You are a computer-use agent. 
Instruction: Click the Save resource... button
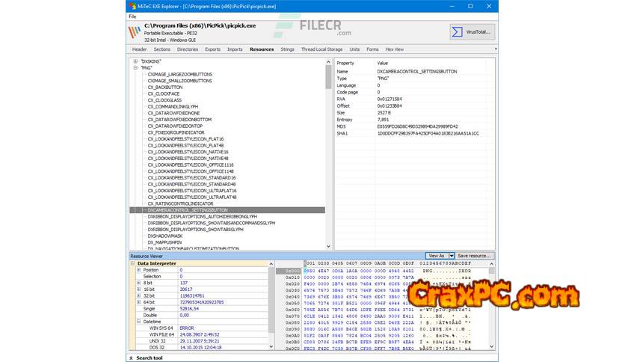click(474, 256)
